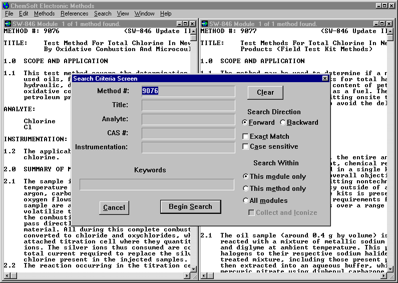Click scroll-up arrow in method 9076 window
The image size is (398, 283).
point(194,31)
